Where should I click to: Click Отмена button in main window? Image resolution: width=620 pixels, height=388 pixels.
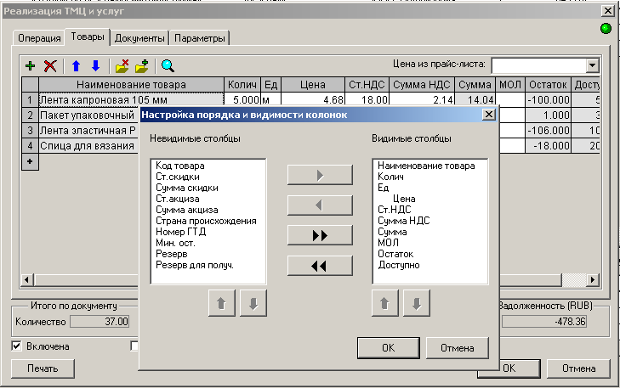click(578, 368)
